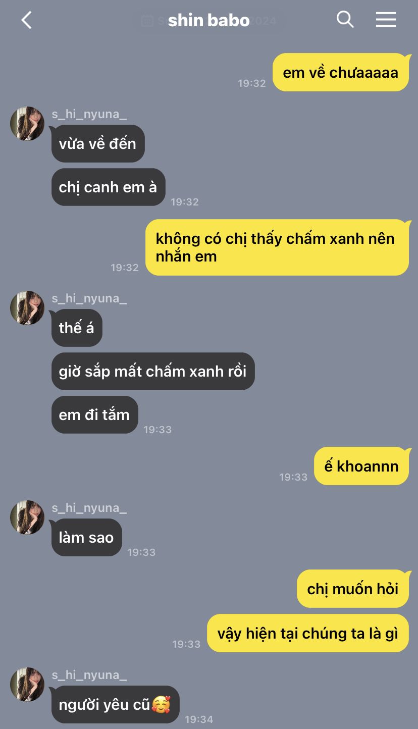This screenshot has height=729, width=418.
Task: Tap the s_hi_nyuna_ name above 'vừa về đến'
Action: 89,114
